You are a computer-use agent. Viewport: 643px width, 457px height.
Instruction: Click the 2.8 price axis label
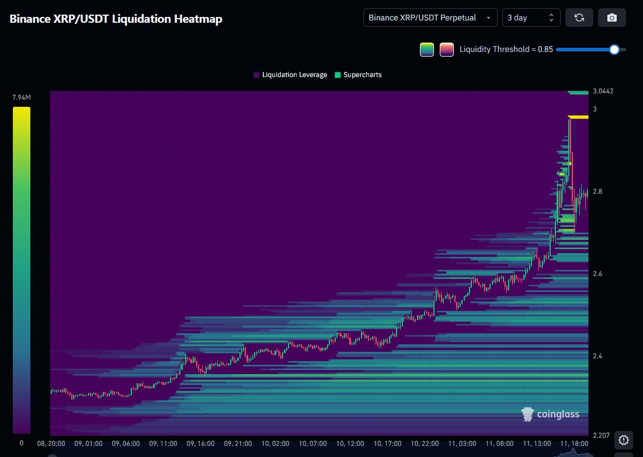(x=597, y=191)
